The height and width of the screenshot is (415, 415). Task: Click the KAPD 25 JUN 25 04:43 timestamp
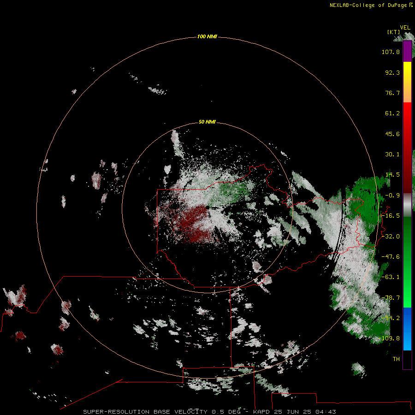295,412
